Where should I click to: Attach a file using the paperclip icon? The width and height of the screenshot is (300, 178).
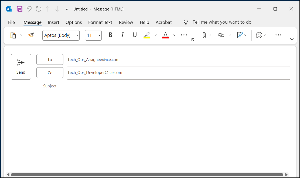coord(204,35)
